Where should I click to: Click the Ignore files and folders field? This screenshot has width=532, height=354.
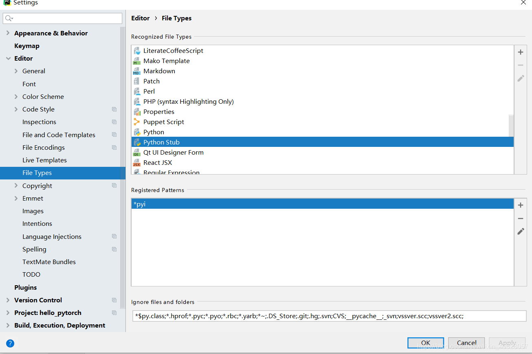coord(329,316)
